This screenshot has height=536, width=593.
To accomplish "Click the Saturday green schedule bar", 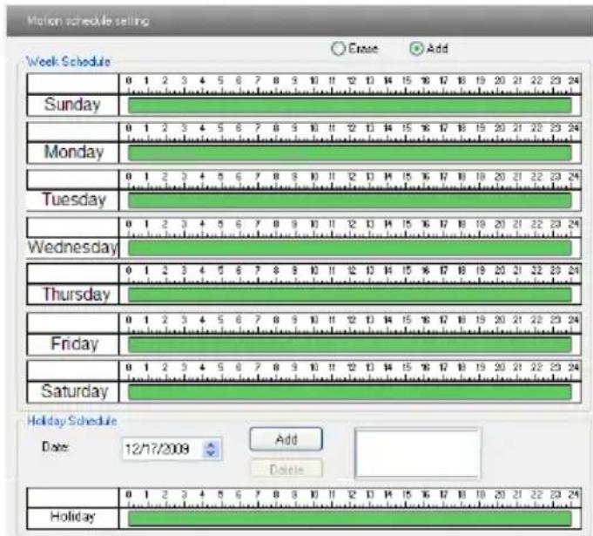I will tap(350, 392).
